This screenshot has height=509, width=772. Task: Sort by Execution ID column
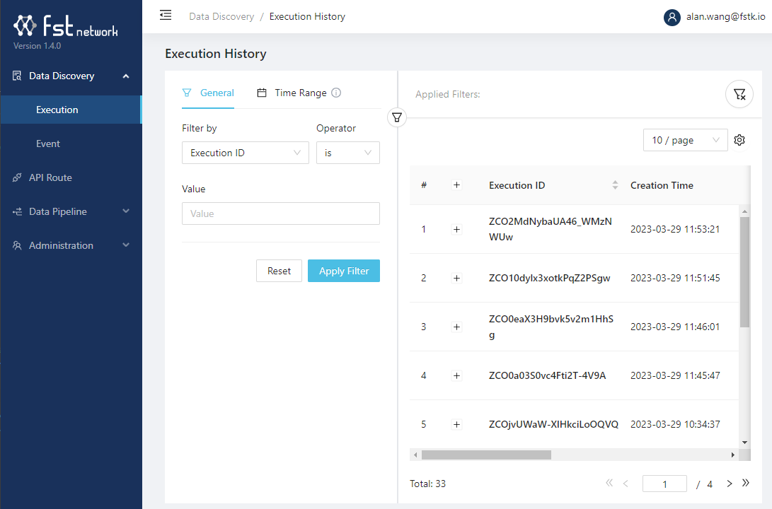(x=615, y=185)
